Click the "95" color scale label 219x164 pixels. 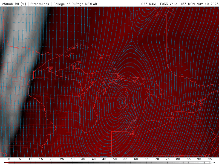point(210,159)
